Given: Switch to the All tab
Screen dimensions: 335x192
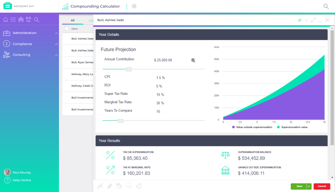Looking at the screenshot, I should [73, 21].
